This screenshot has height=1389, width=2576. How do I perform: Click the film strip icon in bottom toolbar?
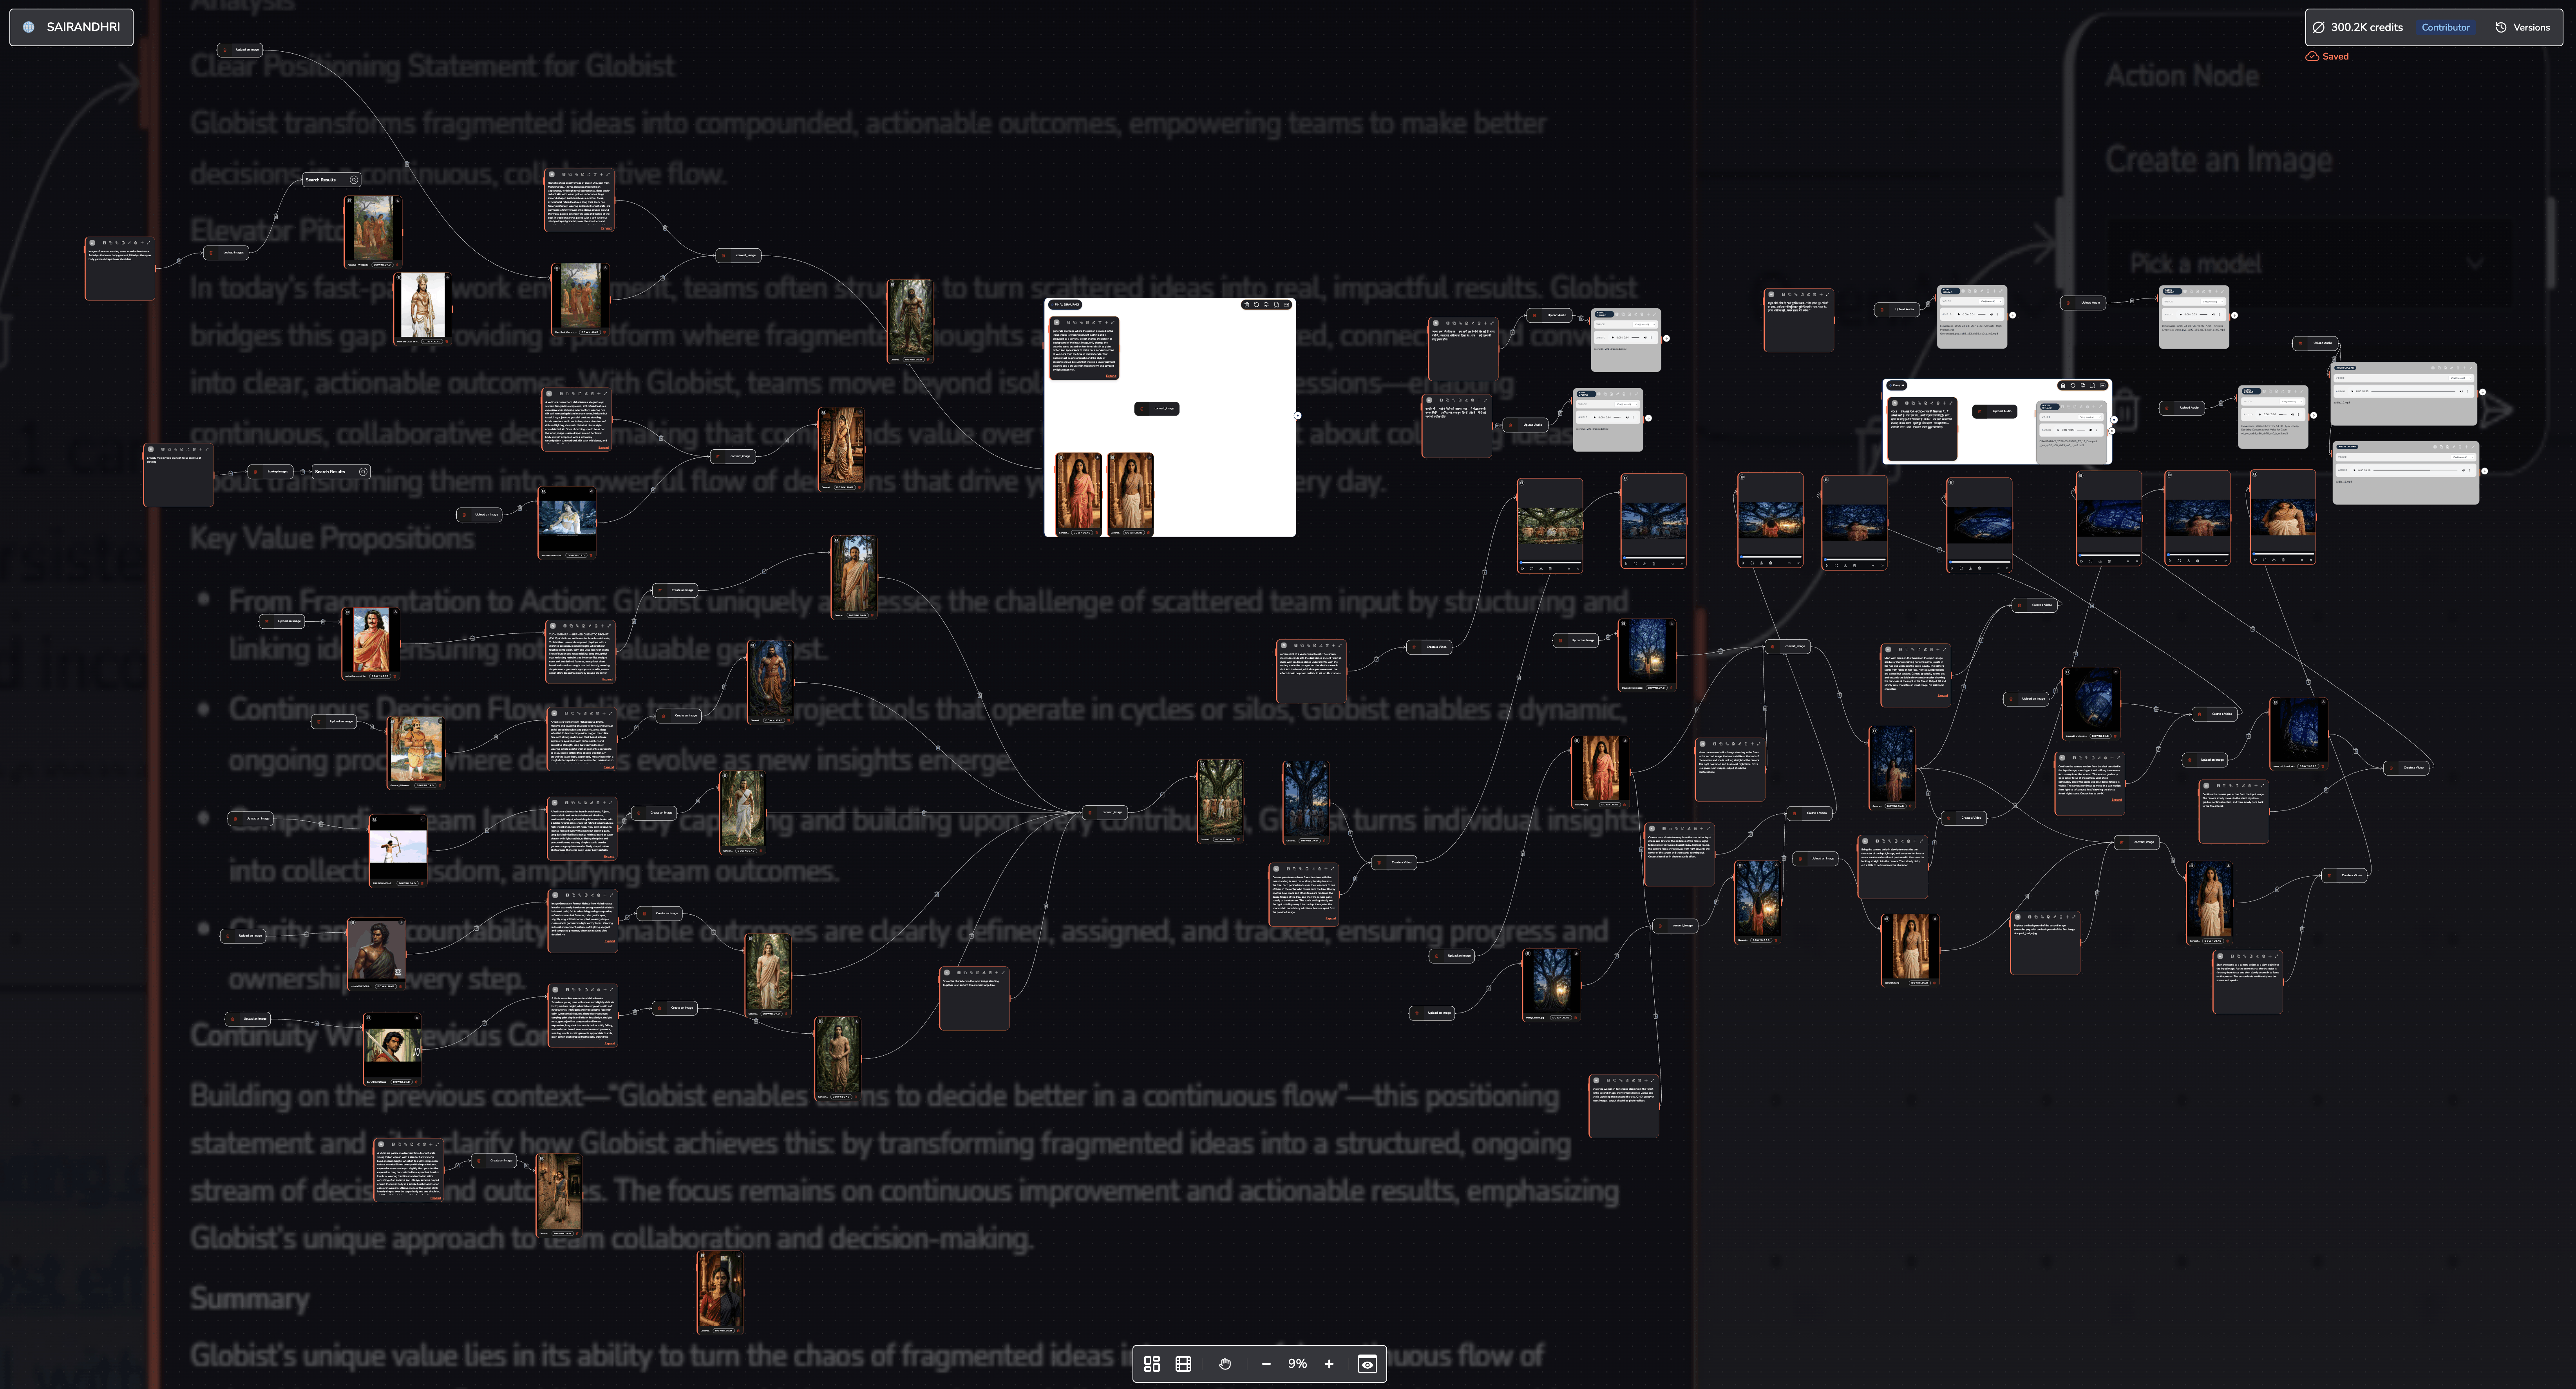1183,1364
